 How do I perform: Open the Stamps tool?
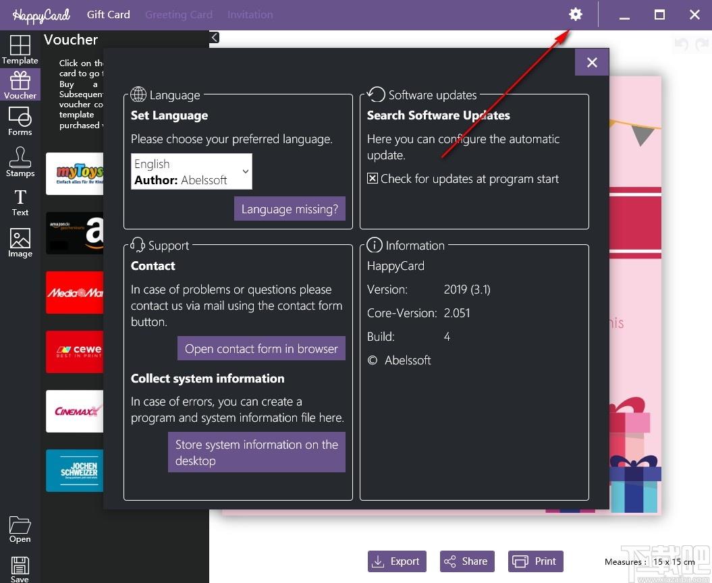[20, 162]
